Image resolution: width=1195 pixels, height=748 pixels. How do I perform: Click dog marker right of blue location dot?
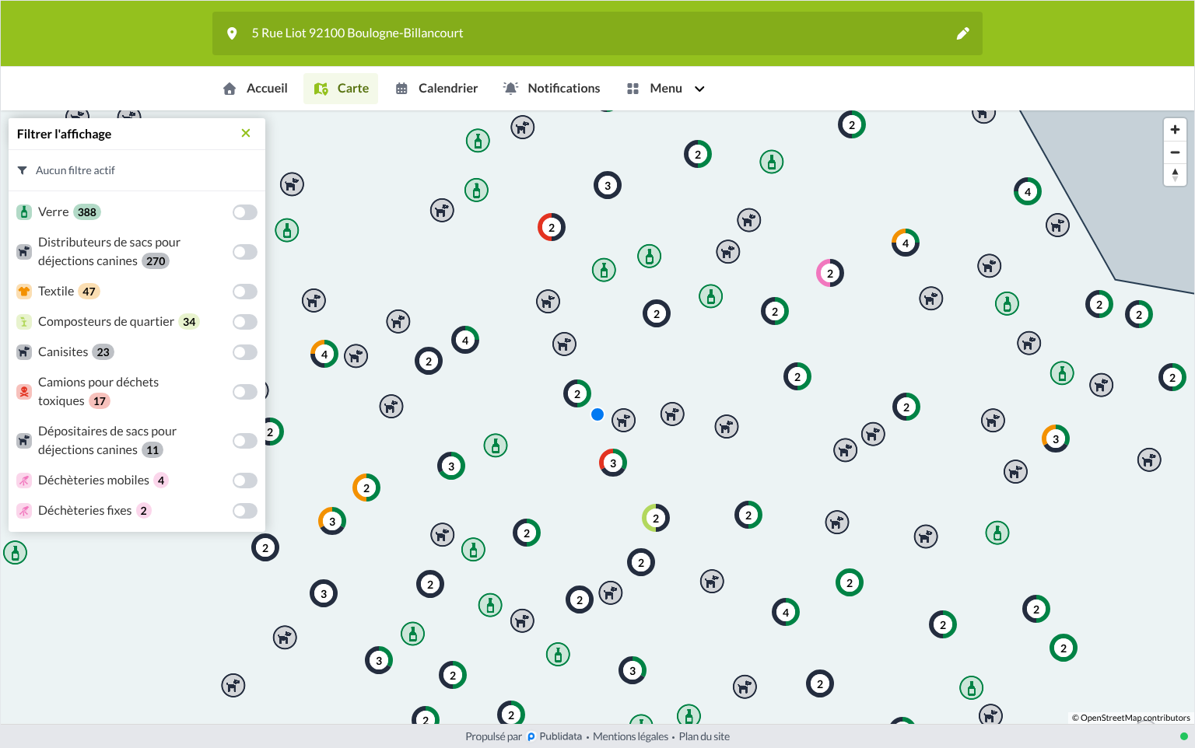tap(623, 421)
